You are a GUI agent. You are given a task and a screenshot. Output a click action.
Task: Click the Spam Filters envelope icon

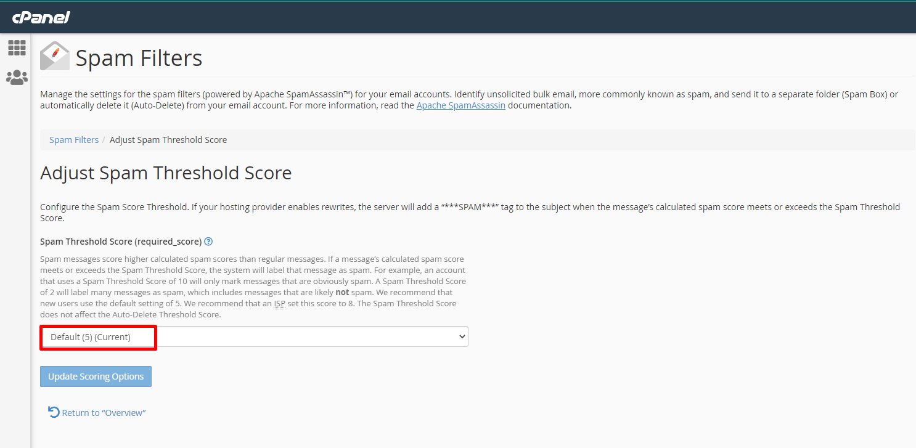click(x=54, y=57)
